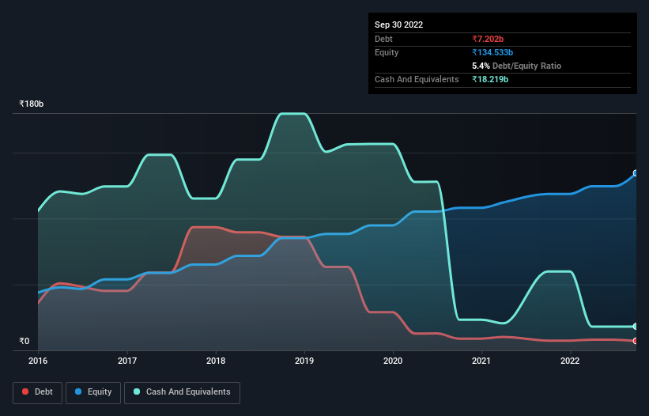Click the ₹180b y-axis label
The height and width of the screenshot is (416, 649).
[32, 104]
